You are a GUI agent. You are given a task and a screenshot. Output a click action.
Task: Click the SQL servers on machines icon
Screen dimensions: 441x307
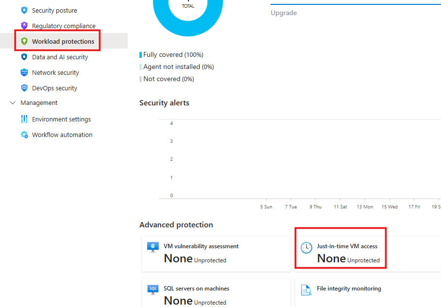[153, 290]
